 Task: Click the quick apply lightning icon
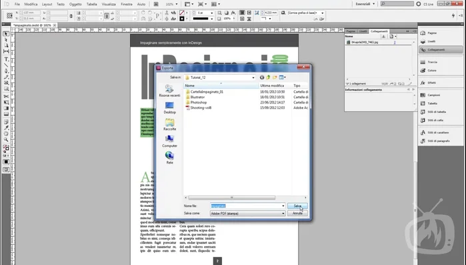[x=453, y=15]
